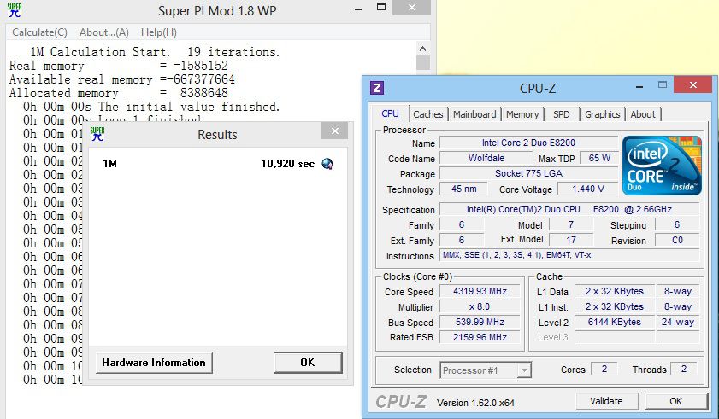The height and width of the screenshot is (419, 719).
Task: Click the processor name Intel Core 2 Duo E8200
Action: pos(528,143)
